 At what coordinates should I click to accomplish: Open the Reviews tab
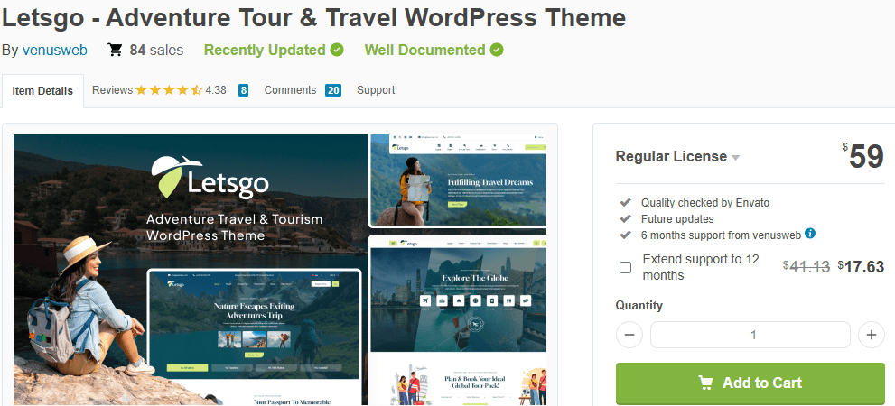pos(112,90)
